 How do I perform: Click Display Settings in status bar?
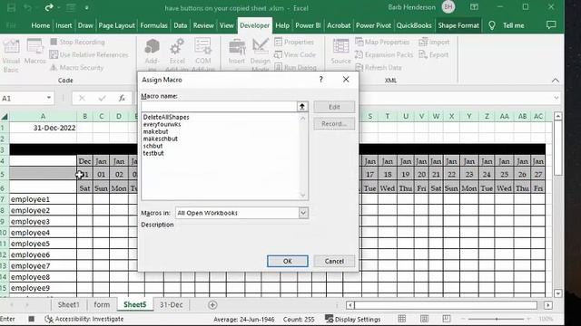click(x=353, y=319)
